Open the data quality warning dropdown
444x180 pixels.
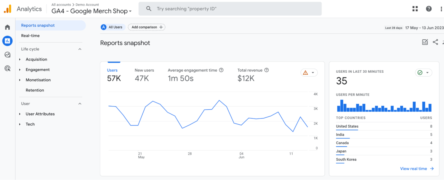(x=309, y=72)
